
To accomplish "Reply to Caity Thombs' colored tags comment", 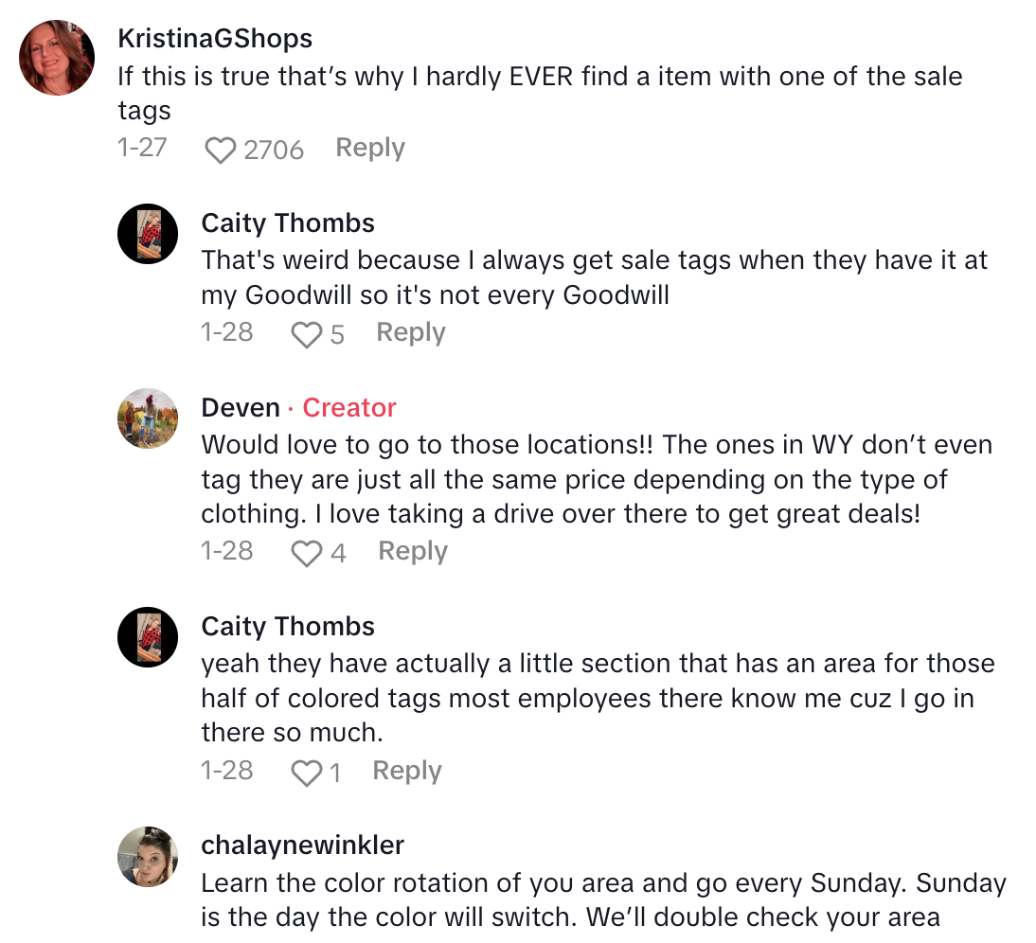I will tap(406, 772).
